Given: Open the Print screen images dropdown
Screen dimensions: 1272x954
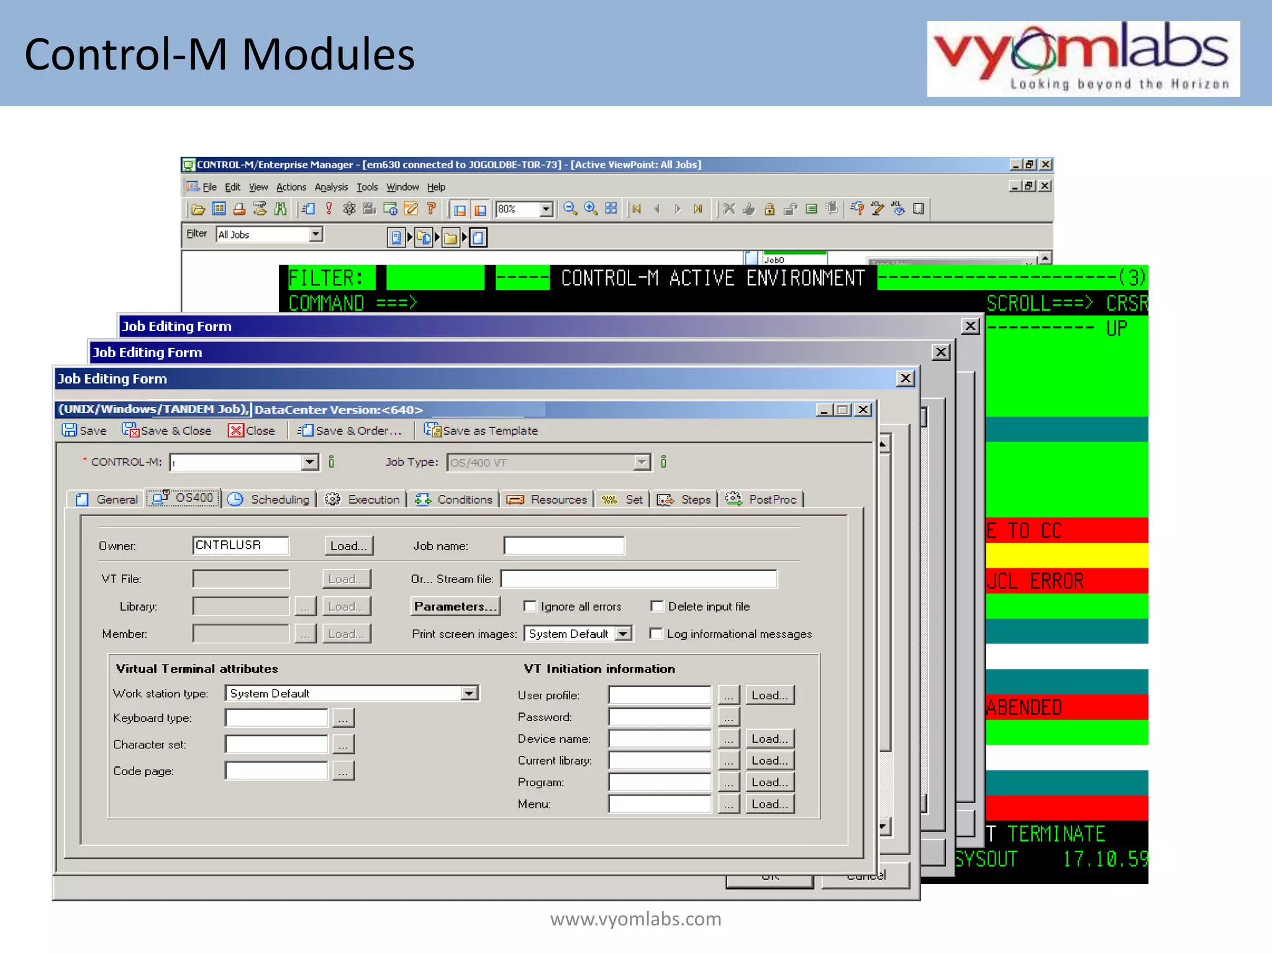Looking at the screenshot, I should tap(624, 634).
